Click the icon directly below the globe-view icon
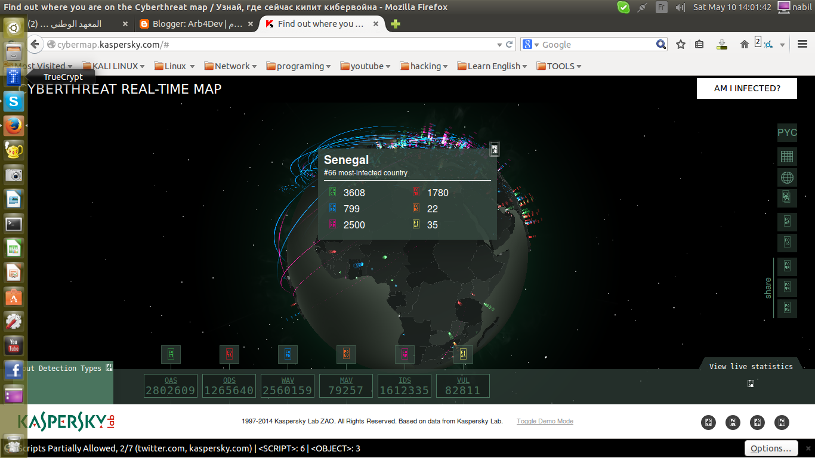Screen dimensions: 815x458 click(x=787, y=198)
